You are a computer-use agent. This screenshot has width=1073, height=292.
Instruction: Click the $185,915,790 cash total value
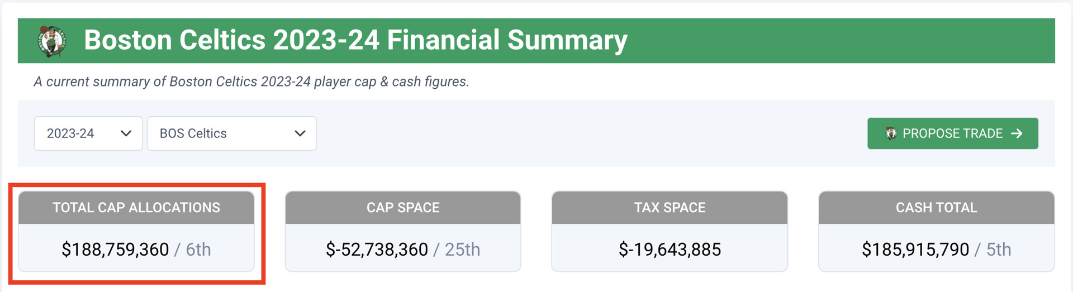click(x=915, y=250)
